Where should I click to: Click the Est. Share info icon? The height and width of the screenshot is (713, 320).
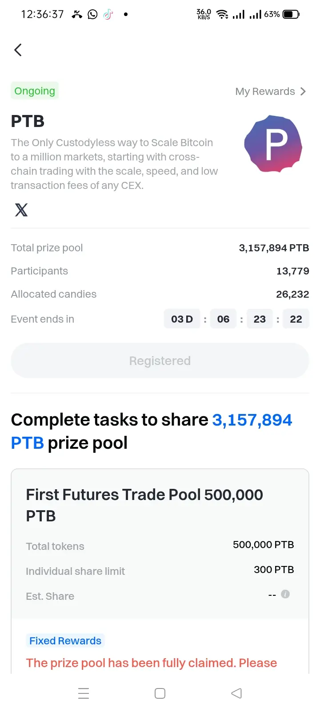[x=285, y=594]
